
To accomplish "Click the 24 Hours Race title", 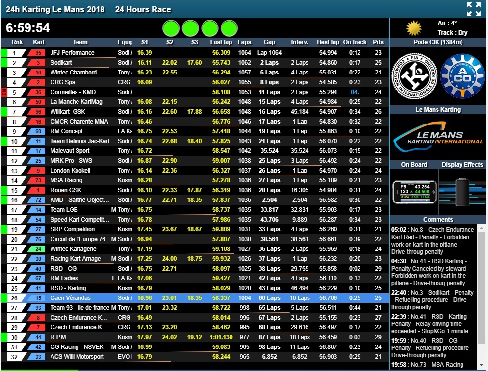I will point(143,10).
